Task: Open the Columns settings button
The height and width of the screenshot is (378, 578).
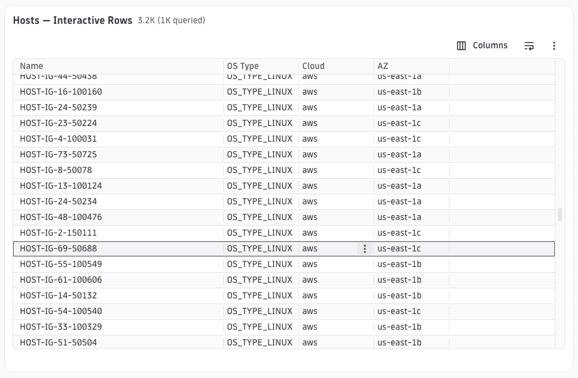Action: pyautogui.click(x=482, y=45)
